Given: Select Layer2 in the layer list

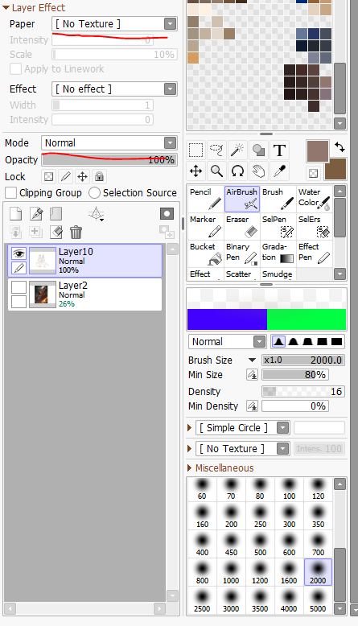Looking at the screenshot, I should click(x=84, y=294).
